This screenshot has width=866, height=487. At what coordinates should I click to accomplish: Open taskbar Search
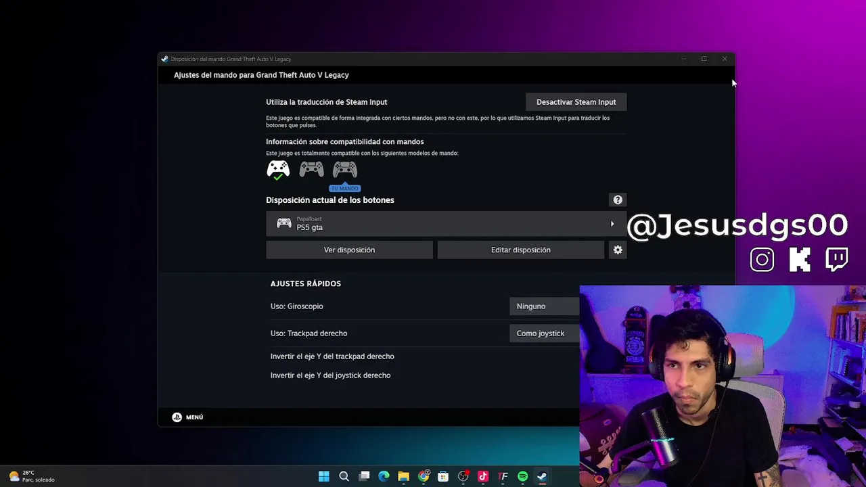(x=344, y=476)
